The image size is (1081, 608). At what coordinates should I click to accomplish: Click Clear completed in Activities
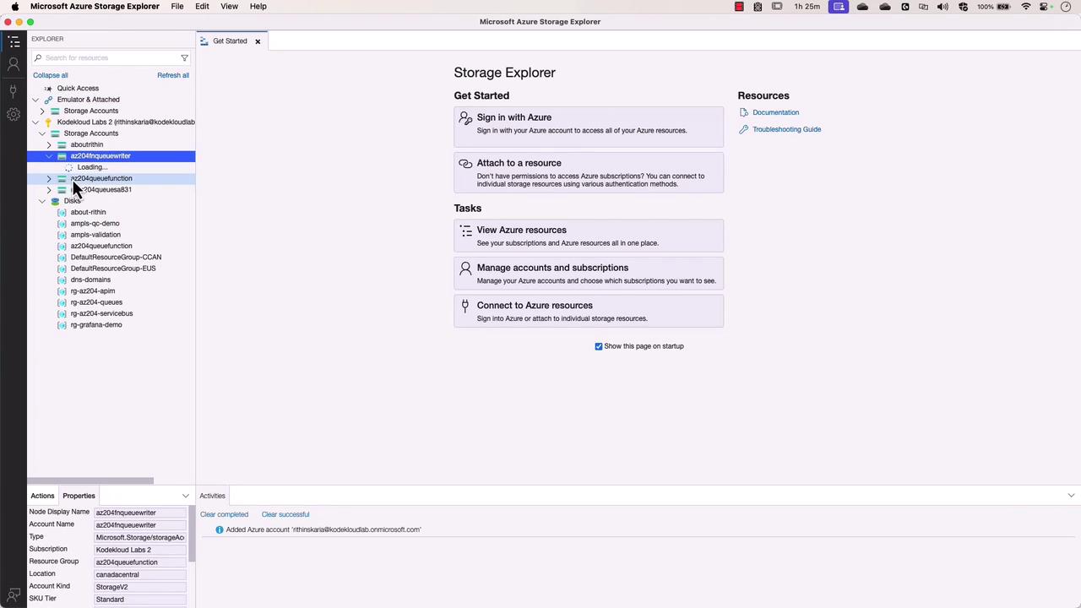point(225,514)
